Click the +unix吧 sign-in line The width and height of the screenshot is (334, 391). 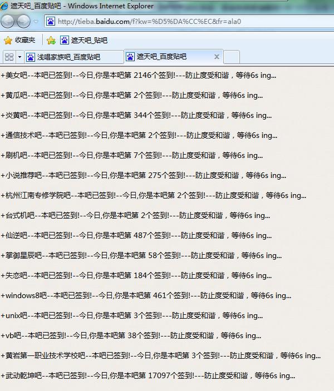point(131,315)
